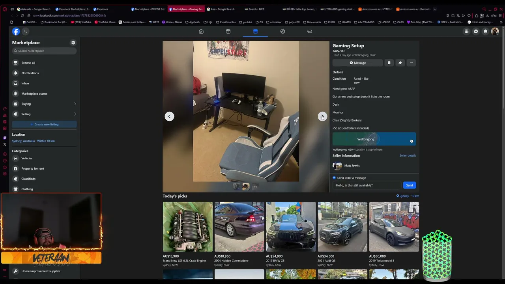
Task: Open the CS bookmarks folder
Action: [259, 22]
